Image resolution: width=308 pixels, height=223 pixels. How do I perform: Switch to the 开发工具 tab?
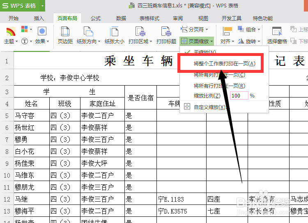(231, 18)
